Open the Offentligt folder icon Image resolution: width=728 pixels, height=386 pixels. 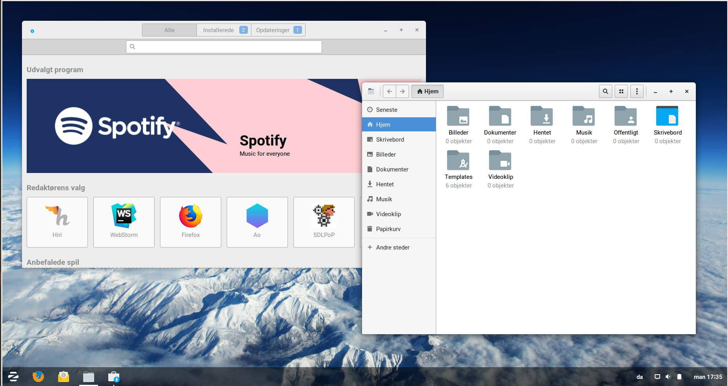coord(626,116)
